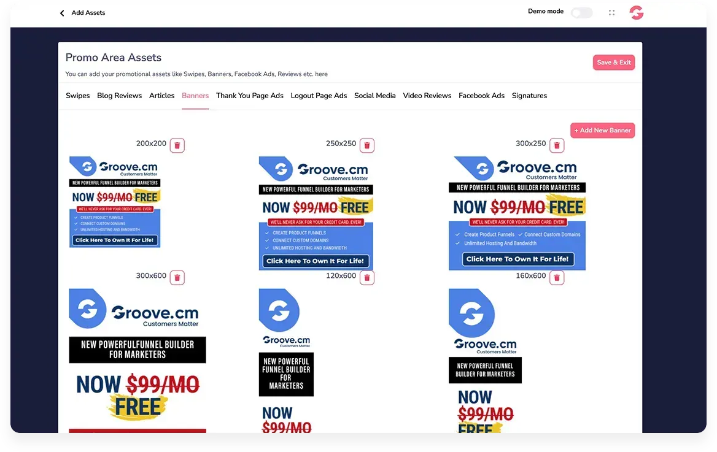The width and height of the screenshot is (717, 452).
Task: Click the 300x250 size label
Action: point(531,144)
